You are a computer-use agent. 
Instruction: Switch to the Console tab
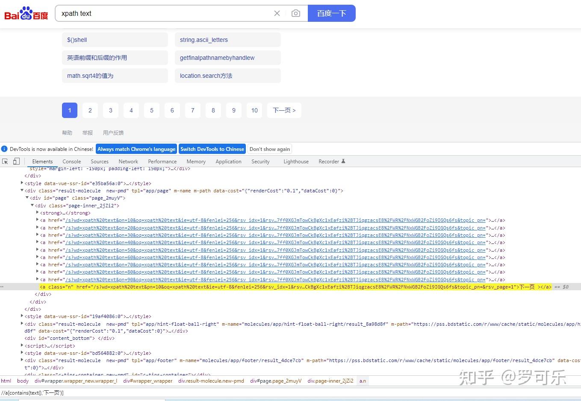point(71,162)
